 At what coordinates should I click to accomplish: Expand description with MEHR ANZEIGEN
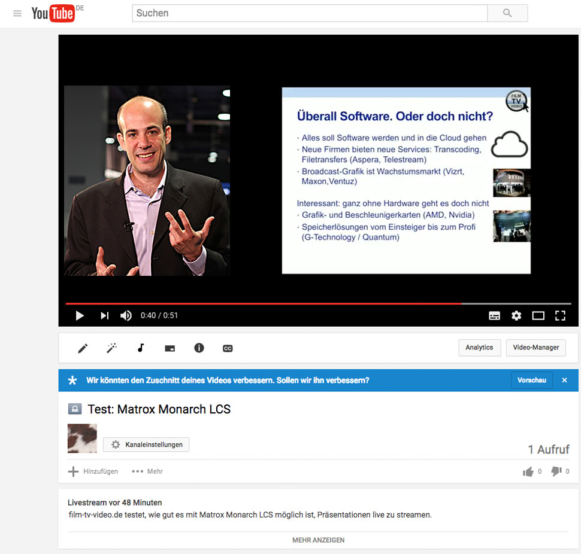[318, 540]
